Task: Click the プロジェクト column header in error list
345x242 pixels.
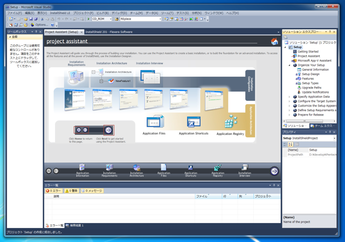Action: click(267, 196)
